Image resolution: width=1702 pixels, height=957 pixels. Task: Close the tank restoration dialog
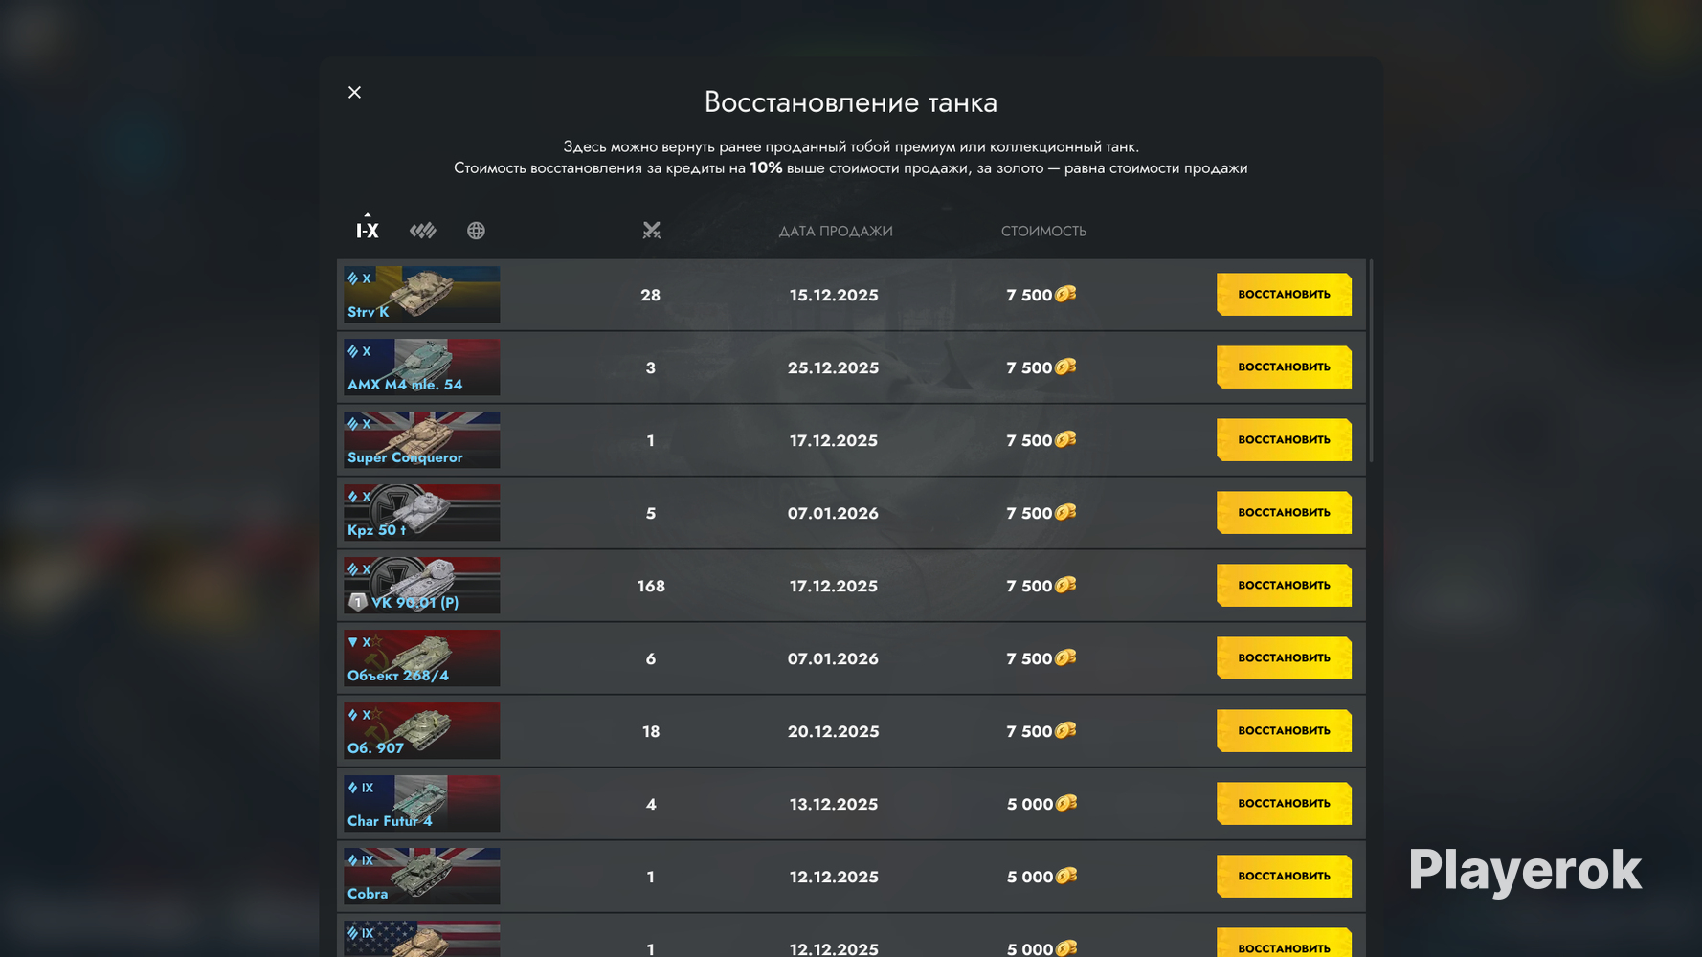click(x=354, y=93)
